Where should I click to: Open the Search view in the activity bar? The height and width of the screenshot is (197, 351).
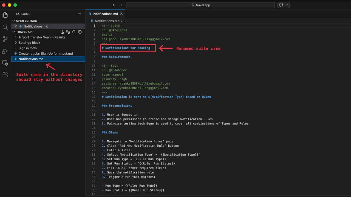pyautogui.click(x=5, y=27)
